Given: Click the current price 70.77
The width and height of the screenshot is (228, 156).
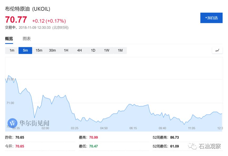Looking at the screenshot, I should tap(16, 20).
